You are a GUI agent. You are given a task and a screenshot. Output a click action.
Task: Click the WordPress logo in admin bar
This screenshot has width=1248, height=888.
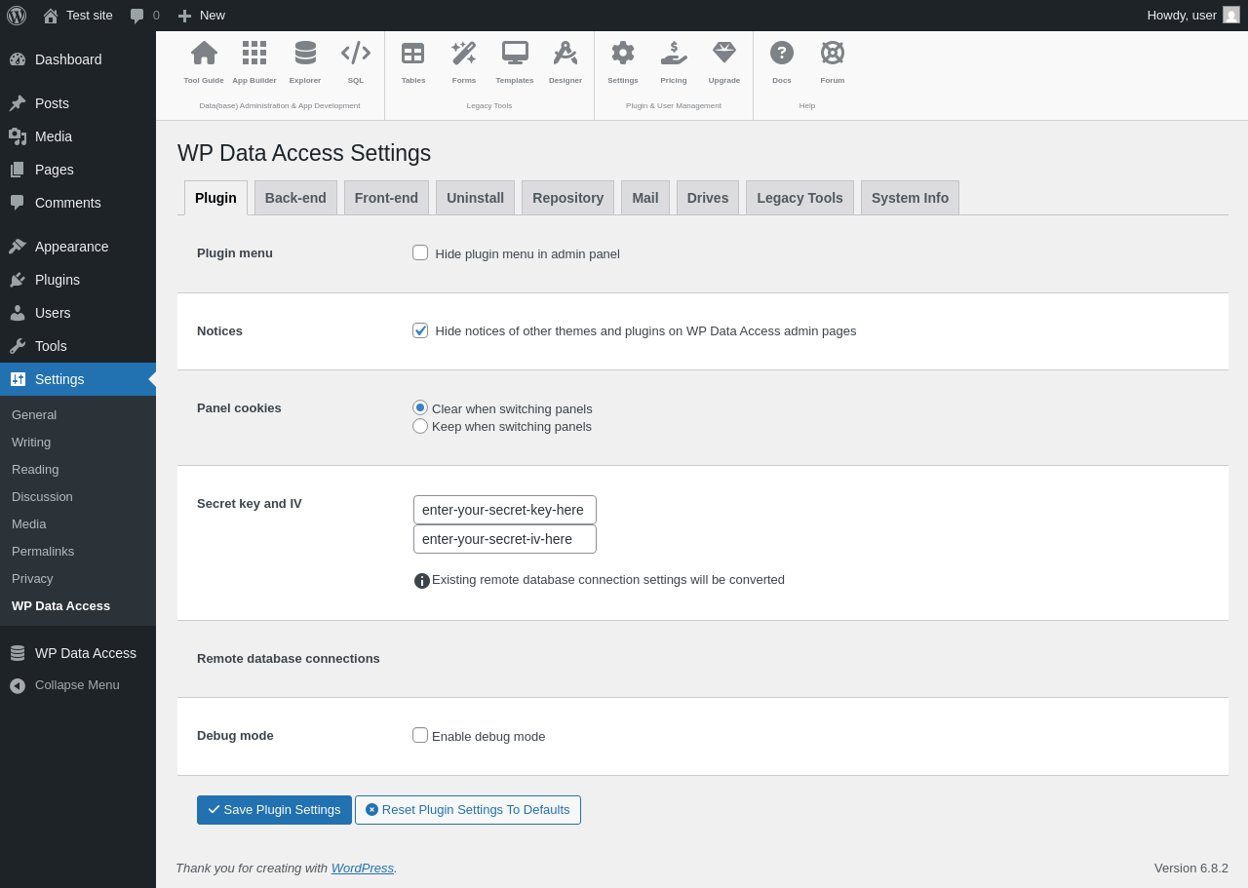click(17, 16)
